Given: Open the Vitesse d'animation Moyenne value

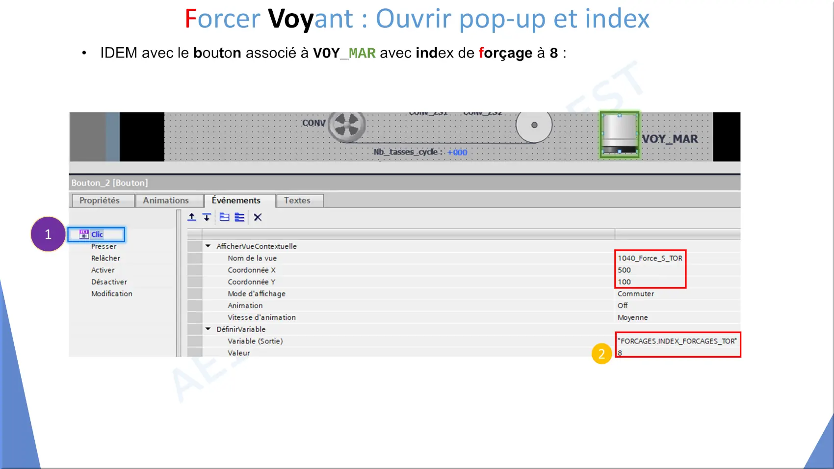Looking at the screenshot, I should tap(632, 317).
